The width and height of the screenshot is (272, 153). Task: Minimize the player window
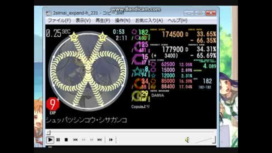(189, 13)
